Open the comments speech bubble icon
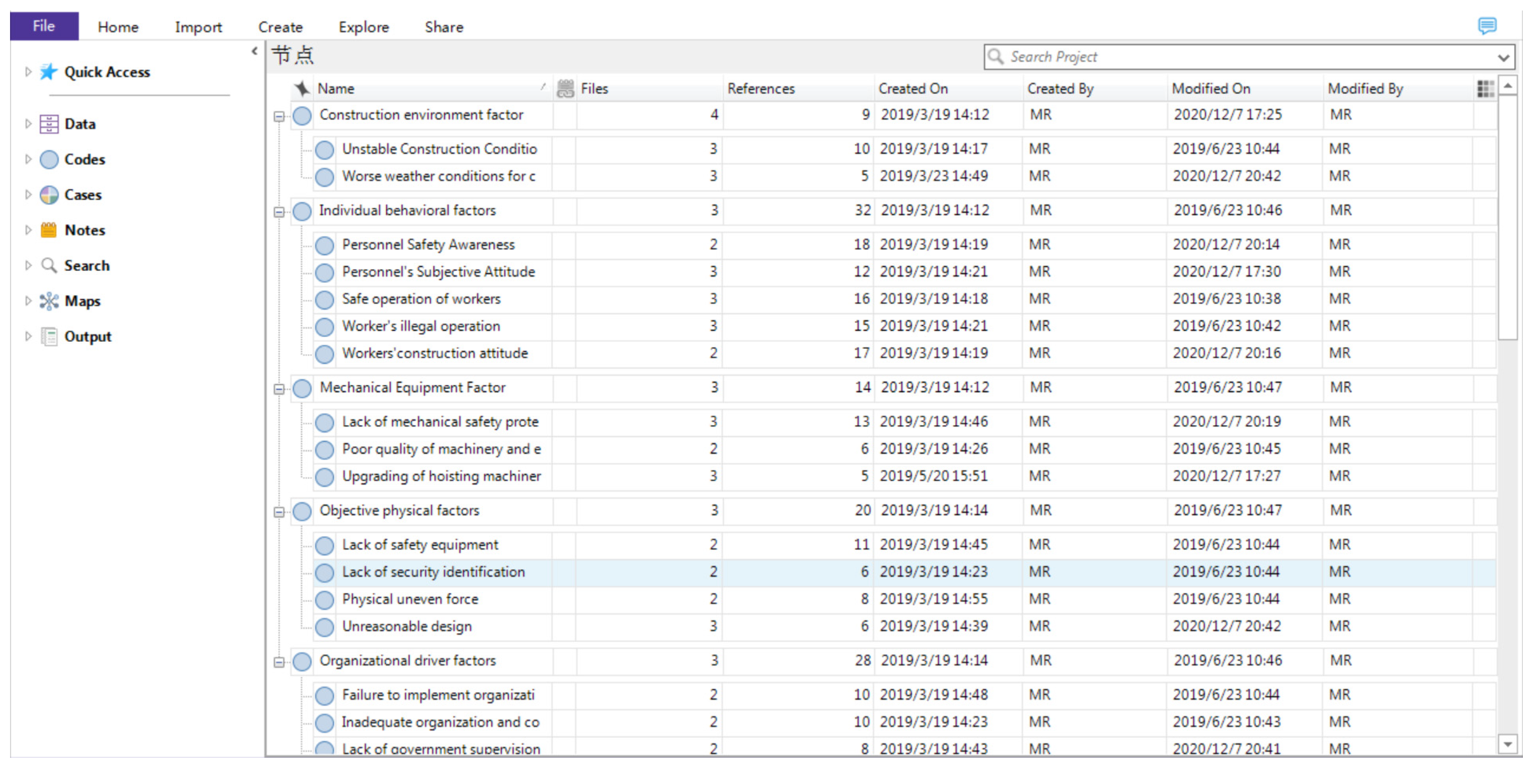The image size is (1532, 766). coord(1487,25)
